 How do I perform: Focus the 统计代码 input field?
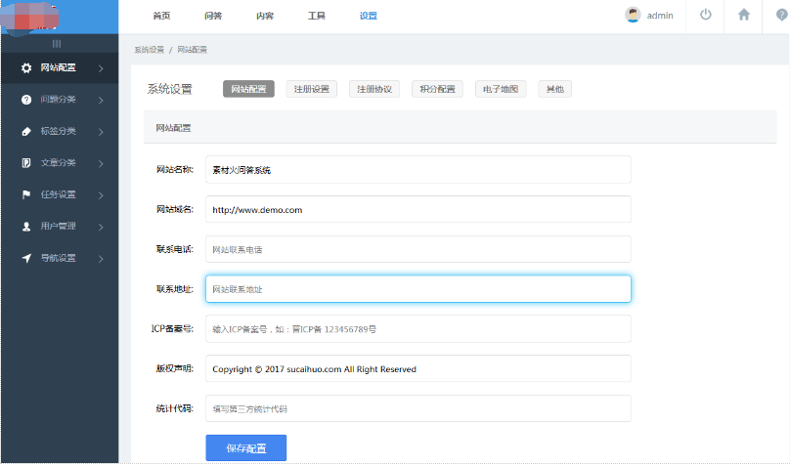(x=418, y=408)
